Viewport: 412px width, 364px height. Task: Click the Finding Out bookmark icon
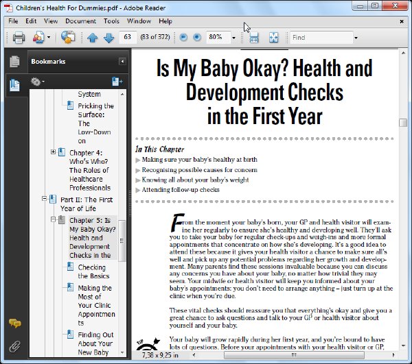tap(71, 334)
